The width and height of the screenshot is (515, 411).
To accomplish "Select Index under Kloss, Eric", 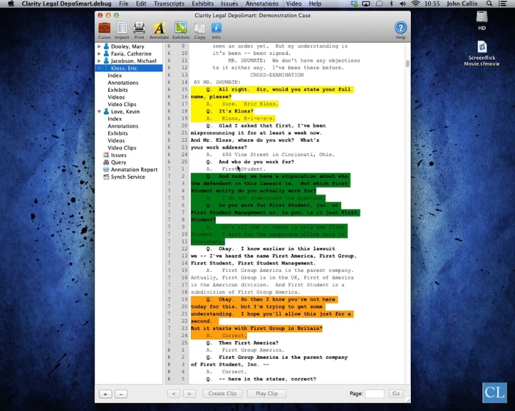I will click(114, 75).
